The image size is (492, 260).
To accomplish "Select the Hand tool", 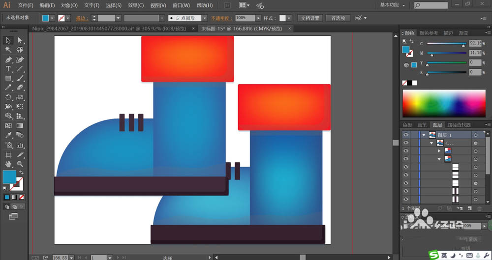I will tap(8, 164).
